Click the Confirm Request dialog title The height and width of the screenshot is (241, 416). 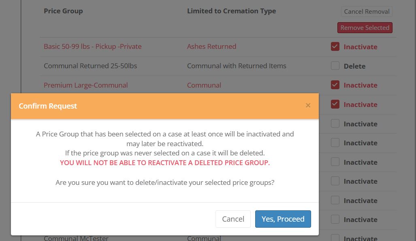tap(48, 106)
